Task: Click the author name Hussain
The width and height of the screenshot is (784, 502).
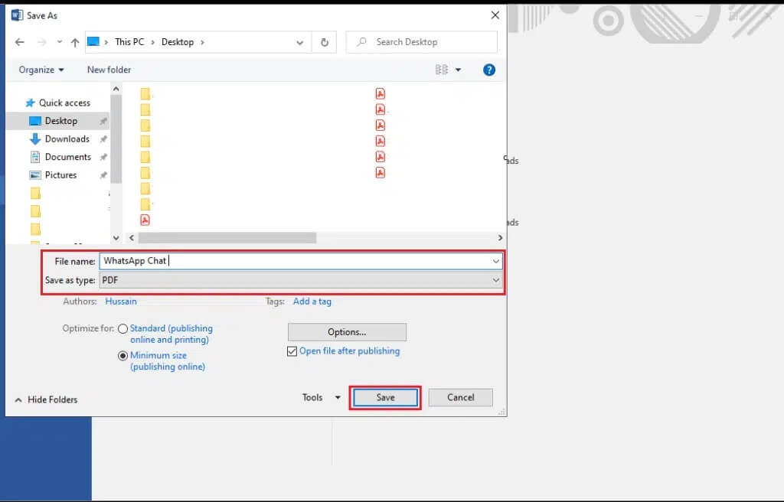Action: 120,301
